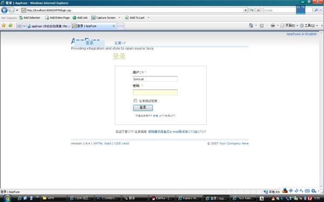Click the username field containing tomcat
Screen dimensions: 324x202
(155, 79)
